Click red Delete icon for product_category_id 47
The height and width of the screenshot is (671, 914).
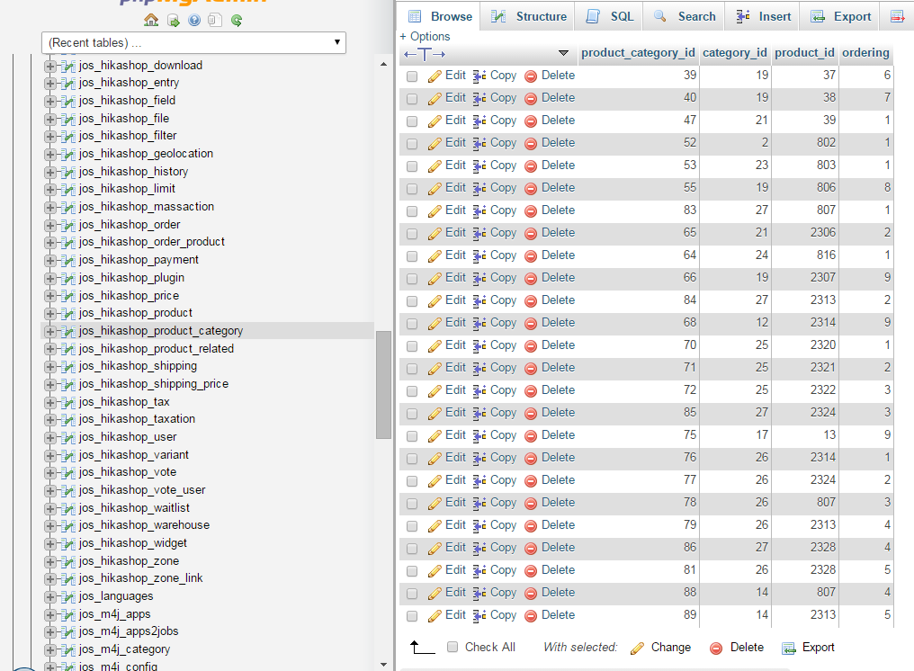531,121
